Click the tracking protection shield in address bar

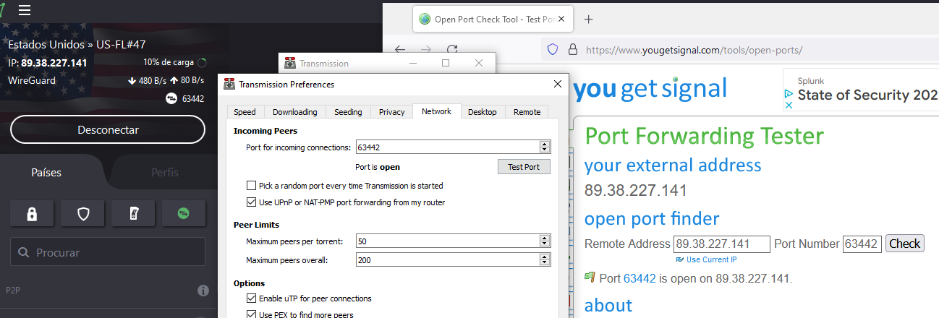(553, 50)
